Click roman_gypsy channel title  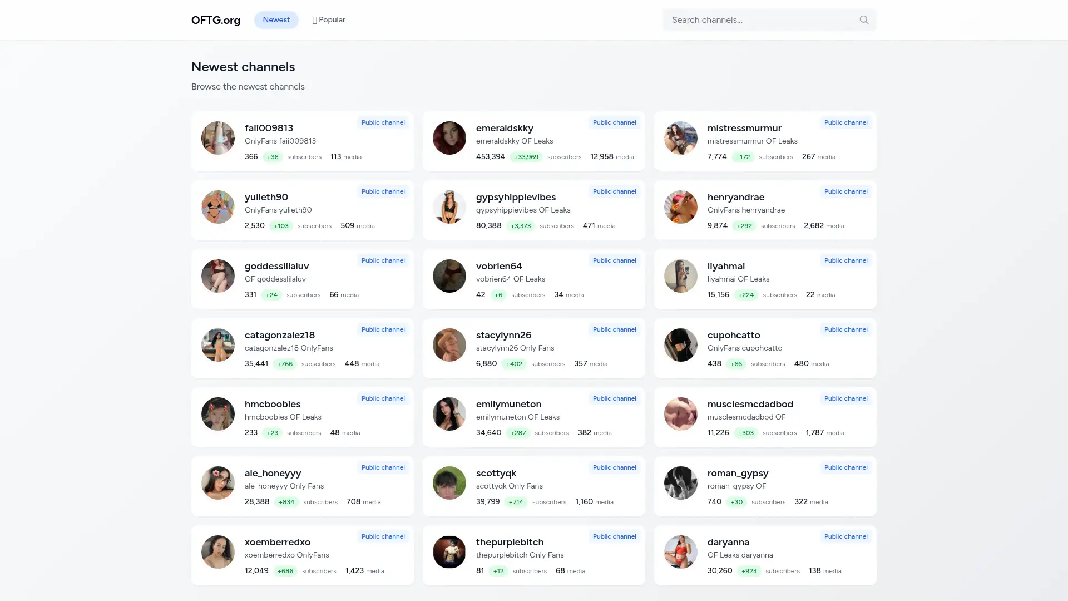pos(738,473)
